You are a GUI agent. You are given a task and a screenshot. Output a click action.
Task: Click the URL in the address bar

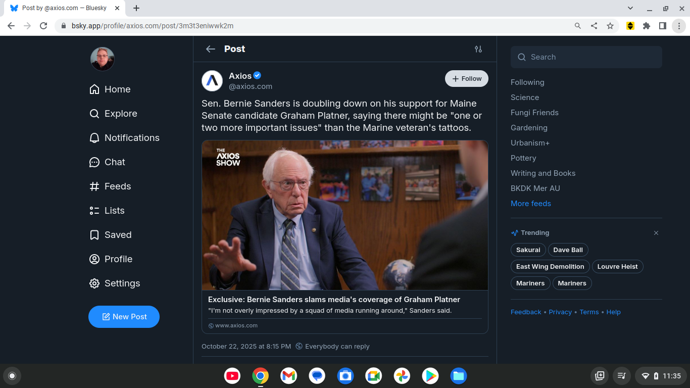(153, 26)
